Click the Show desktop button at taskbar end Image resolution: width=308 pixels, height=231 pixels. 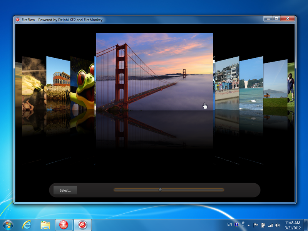coord(306,225)
